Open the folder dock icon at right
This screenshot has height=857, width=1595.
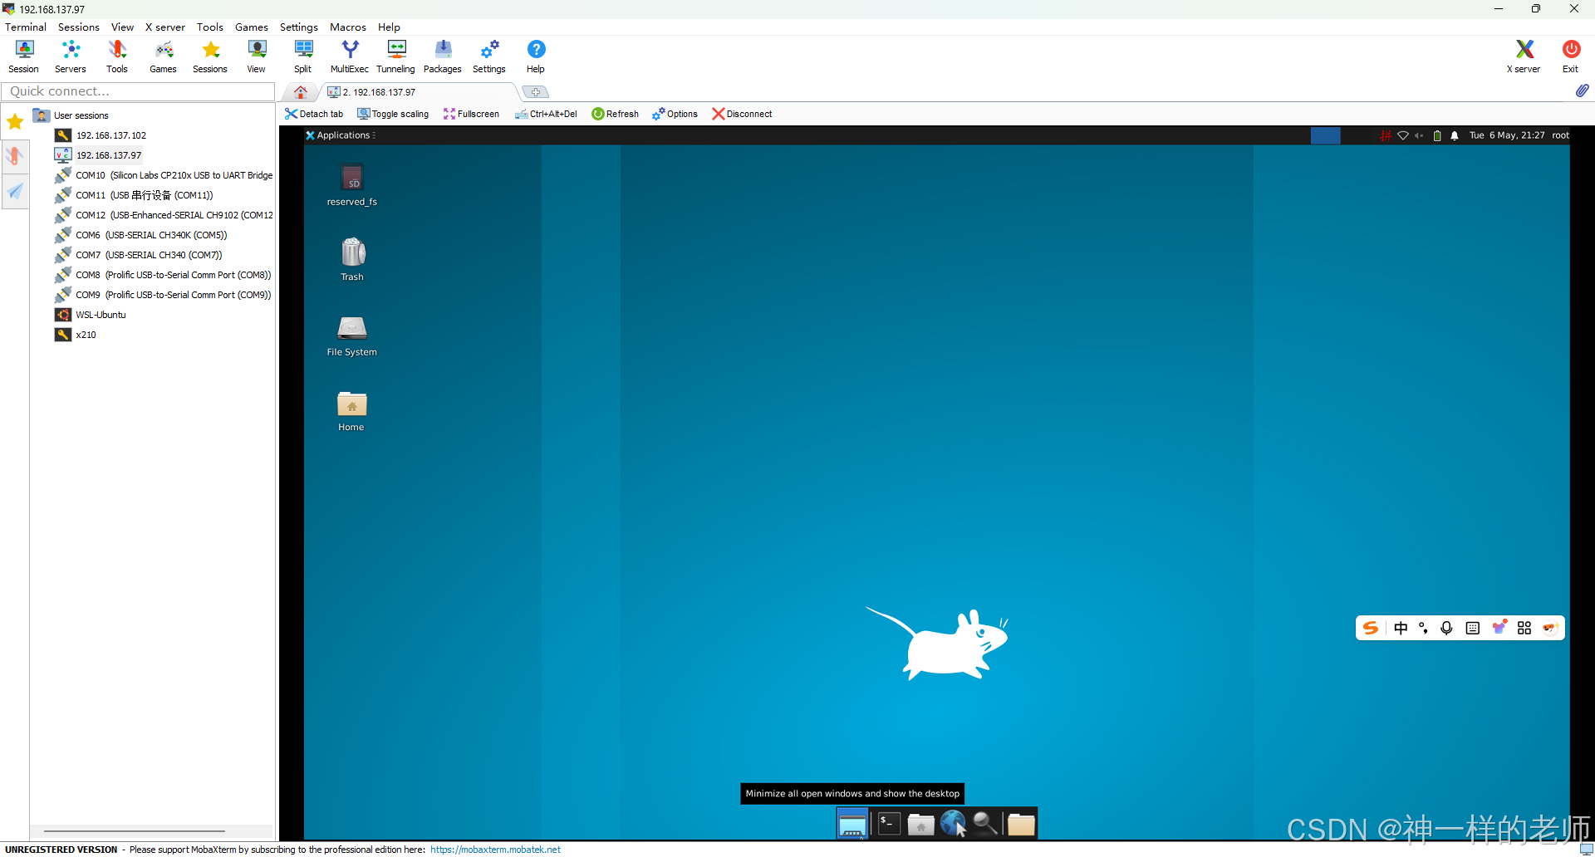pyautogui.click(x=1021, y=824)
